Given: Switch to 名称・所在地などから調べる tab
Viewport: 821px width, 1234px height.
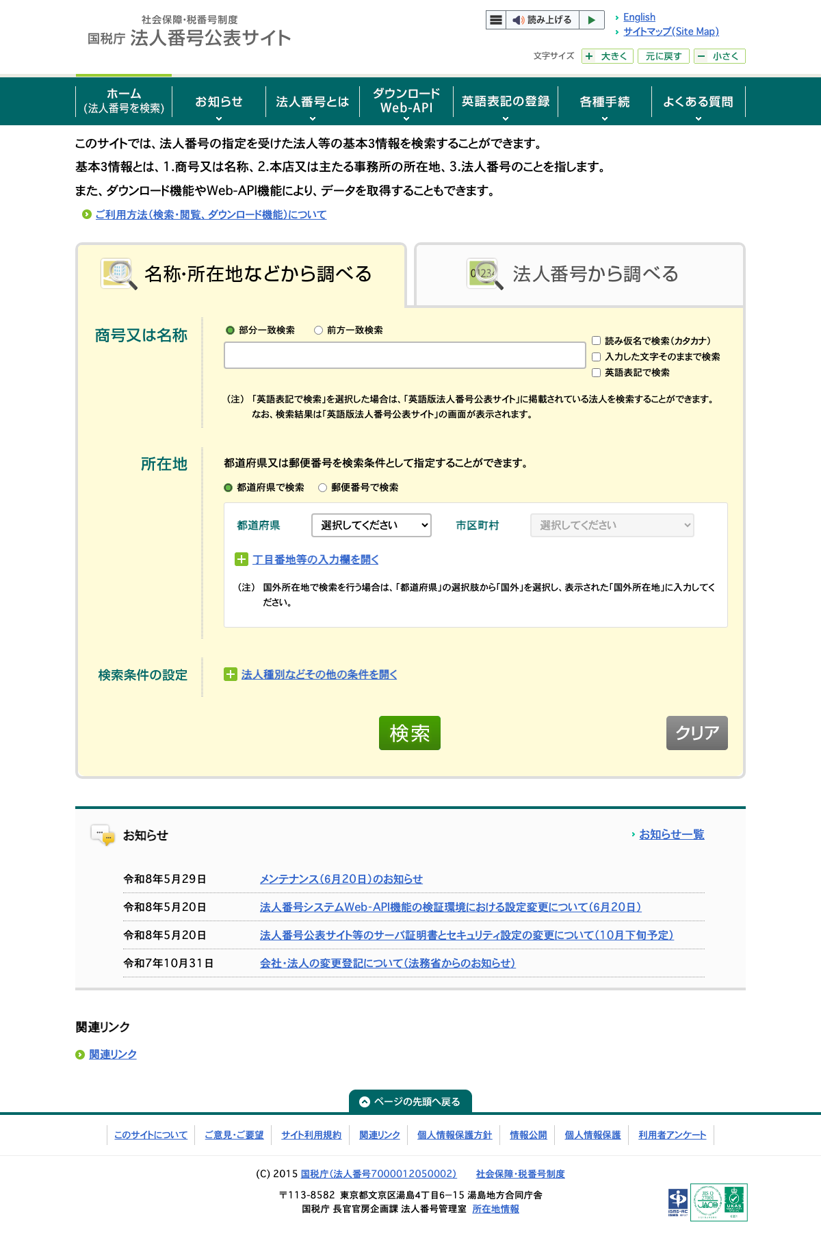Looking at the screenshot, I should [241, 274].
